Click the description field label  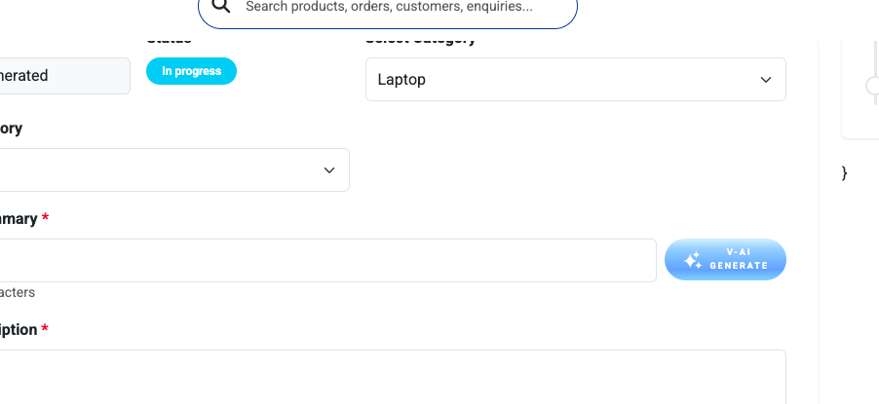[x=19, y=329]
